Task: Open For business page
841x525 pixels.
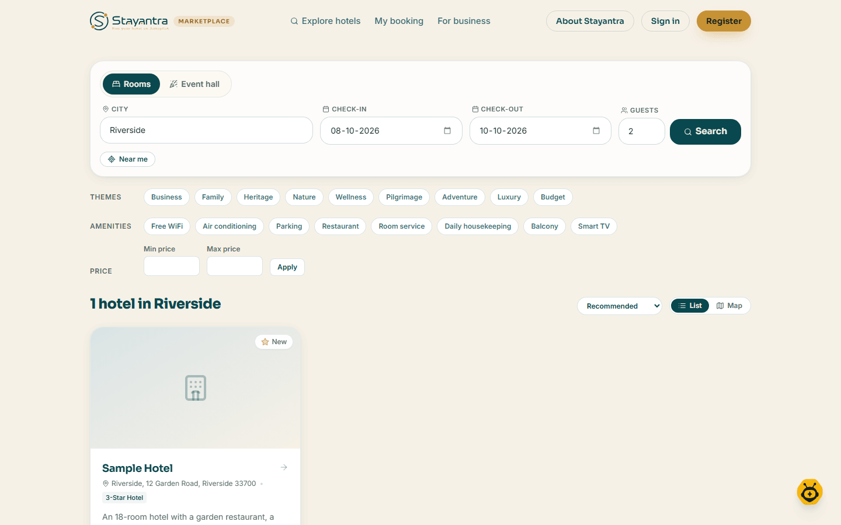Action: click(x=464, y=21)
